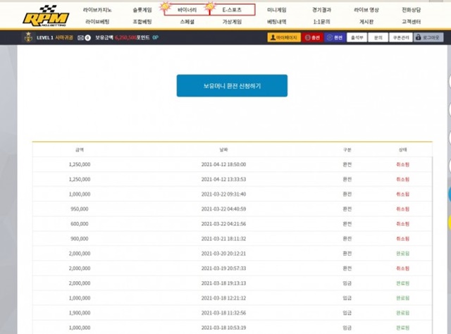The image size is (451, 334).
Task: Click the 900,000 amount cell
Action: coord(80,239)
